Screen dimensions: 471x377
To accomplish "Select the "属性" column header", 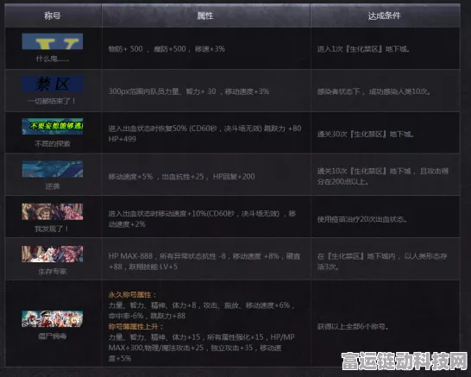I will tap(205, 16).
